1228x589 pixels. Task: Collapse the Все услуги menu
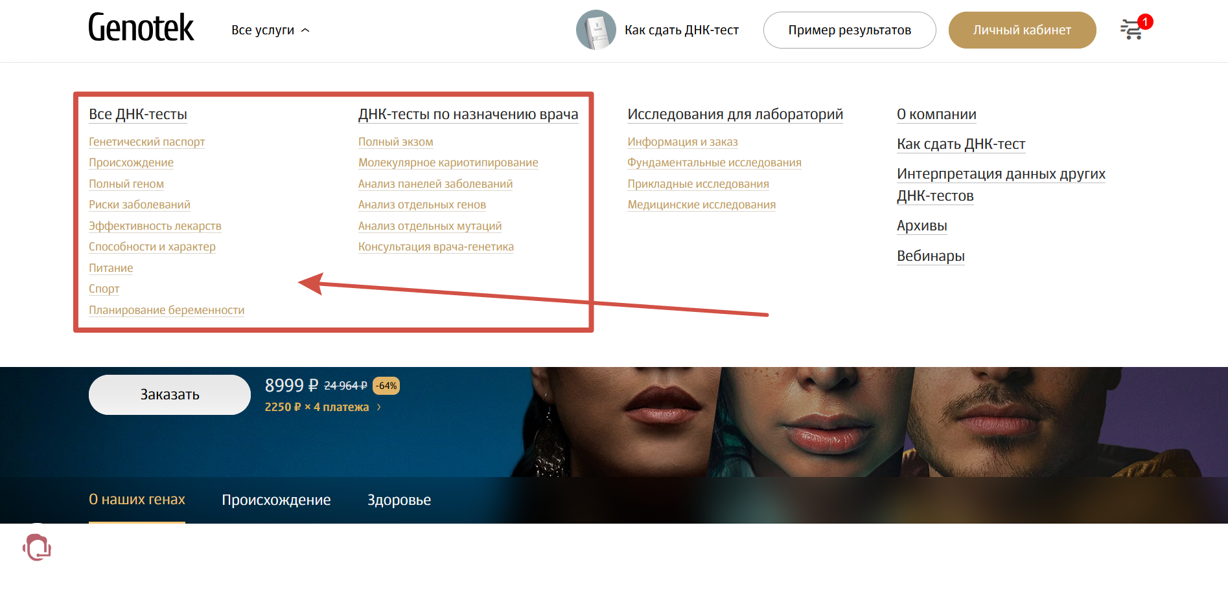(270, 30)
